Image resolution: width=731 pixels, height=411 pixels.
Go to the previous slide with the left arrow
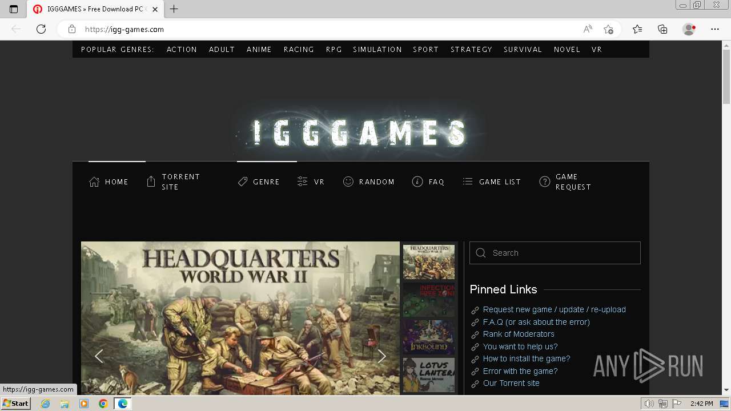pyautogui.click(x=99, y=356)
